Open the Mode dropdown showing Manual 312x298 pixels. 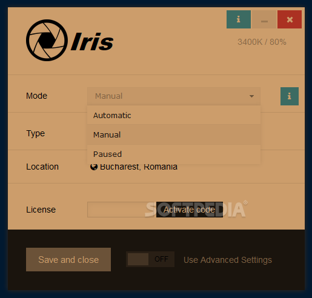174,96
